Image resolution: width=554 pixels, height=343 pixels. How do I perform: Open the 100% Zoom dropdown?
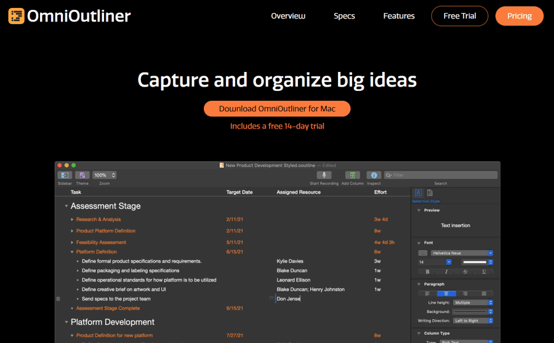pos(104,175)
